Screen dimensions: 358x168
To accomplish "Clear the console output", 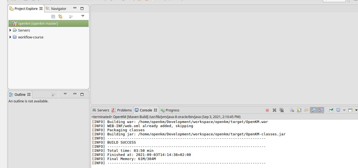I will pos(292,110).
